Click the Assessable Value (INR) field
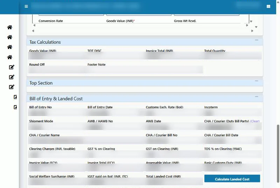 (x=174, y=168)
